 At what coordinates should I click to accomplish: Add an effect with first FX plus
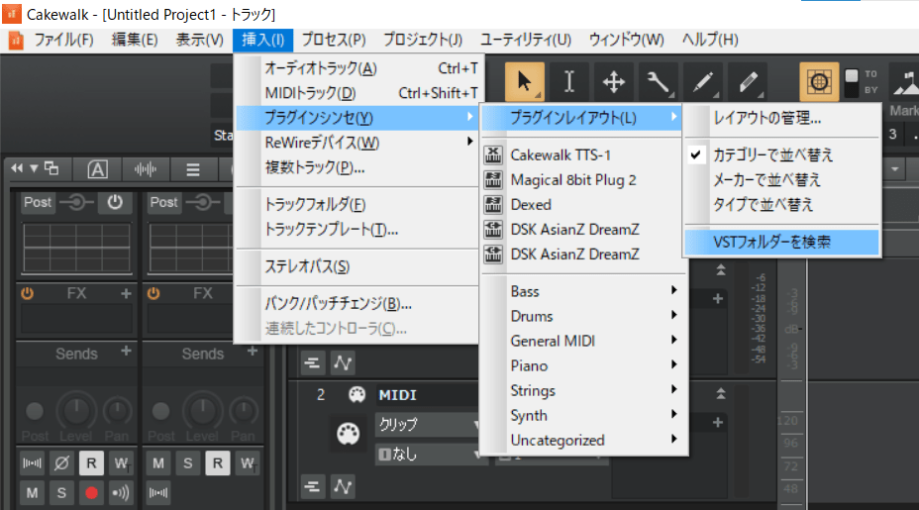(x=126, y=293)
